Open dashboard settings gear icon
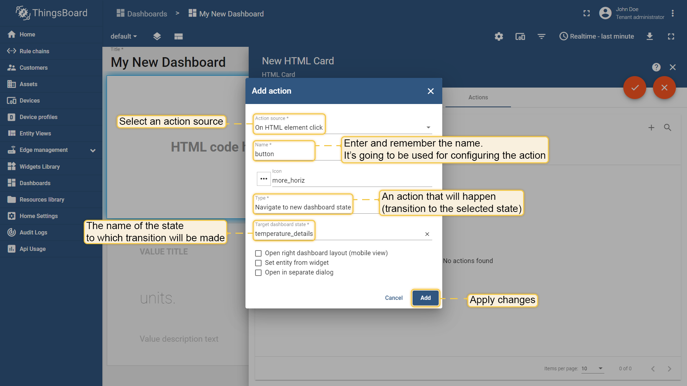The width and height of the screenshot is (687, 386). [x=499, y=36]
